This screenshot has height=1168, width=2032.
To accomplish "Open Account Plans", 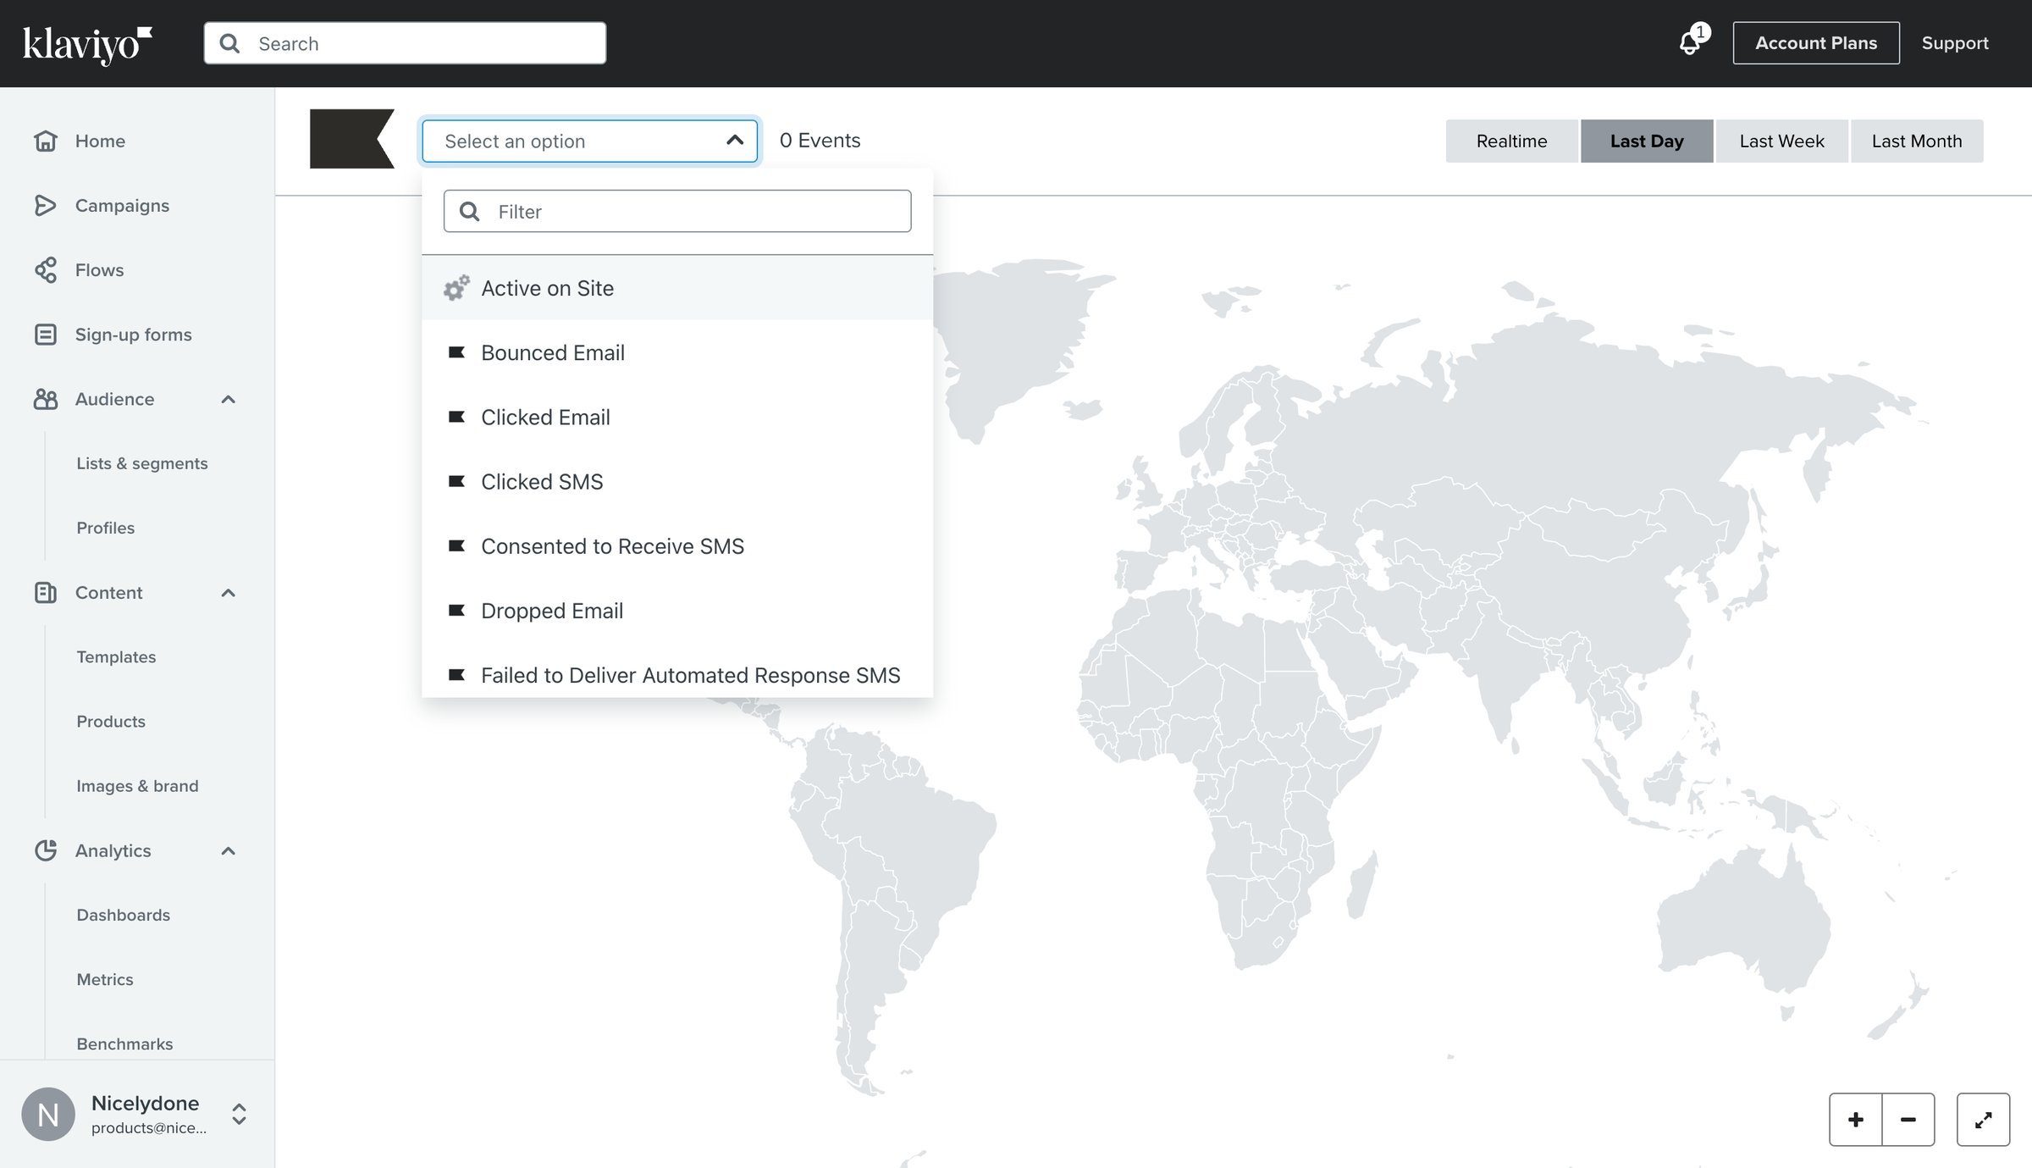I will 1816,43.
